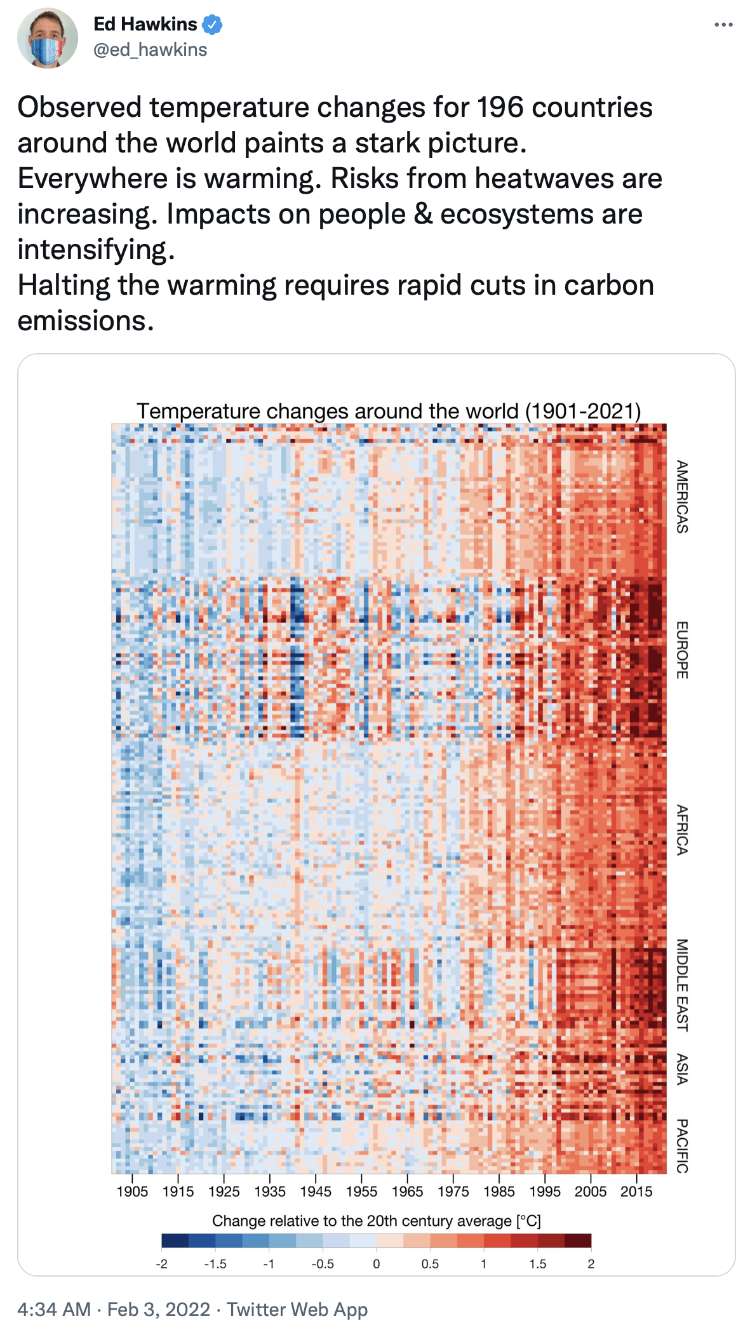Click the 4:34 AM · Feb 3, 2022 timestamp
This screenshot has width=743, height=1330.
point(114,1309)
